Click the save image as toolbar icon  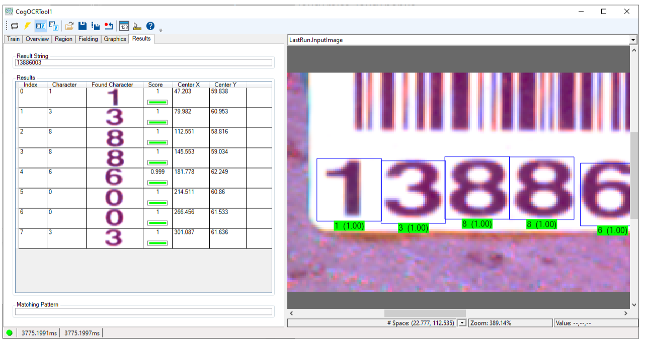(96, 26)
